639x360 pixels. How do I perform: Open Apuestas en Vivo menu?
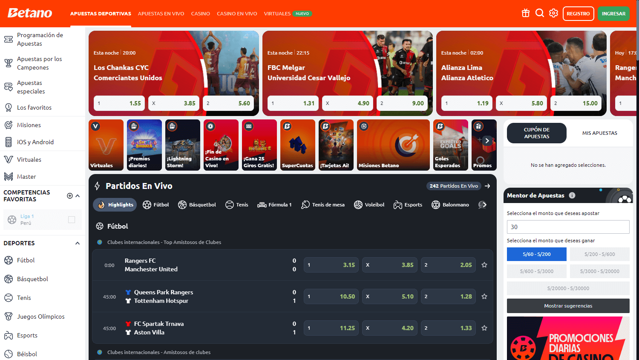[x=161, y=14]
